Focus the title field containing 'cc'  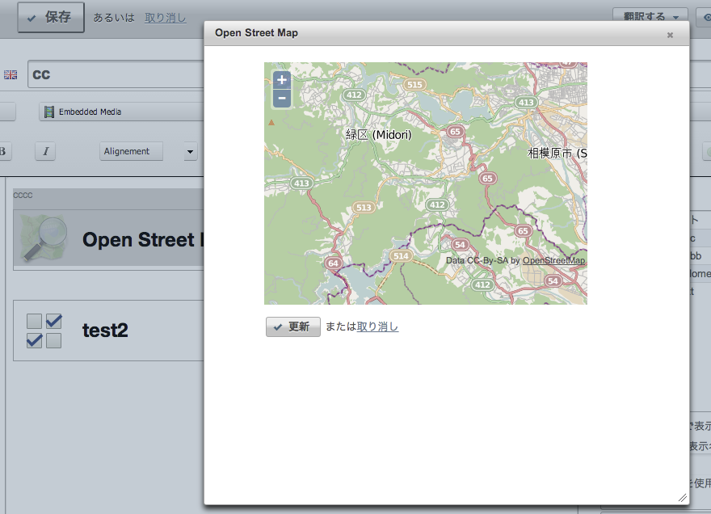click(116, 74)
